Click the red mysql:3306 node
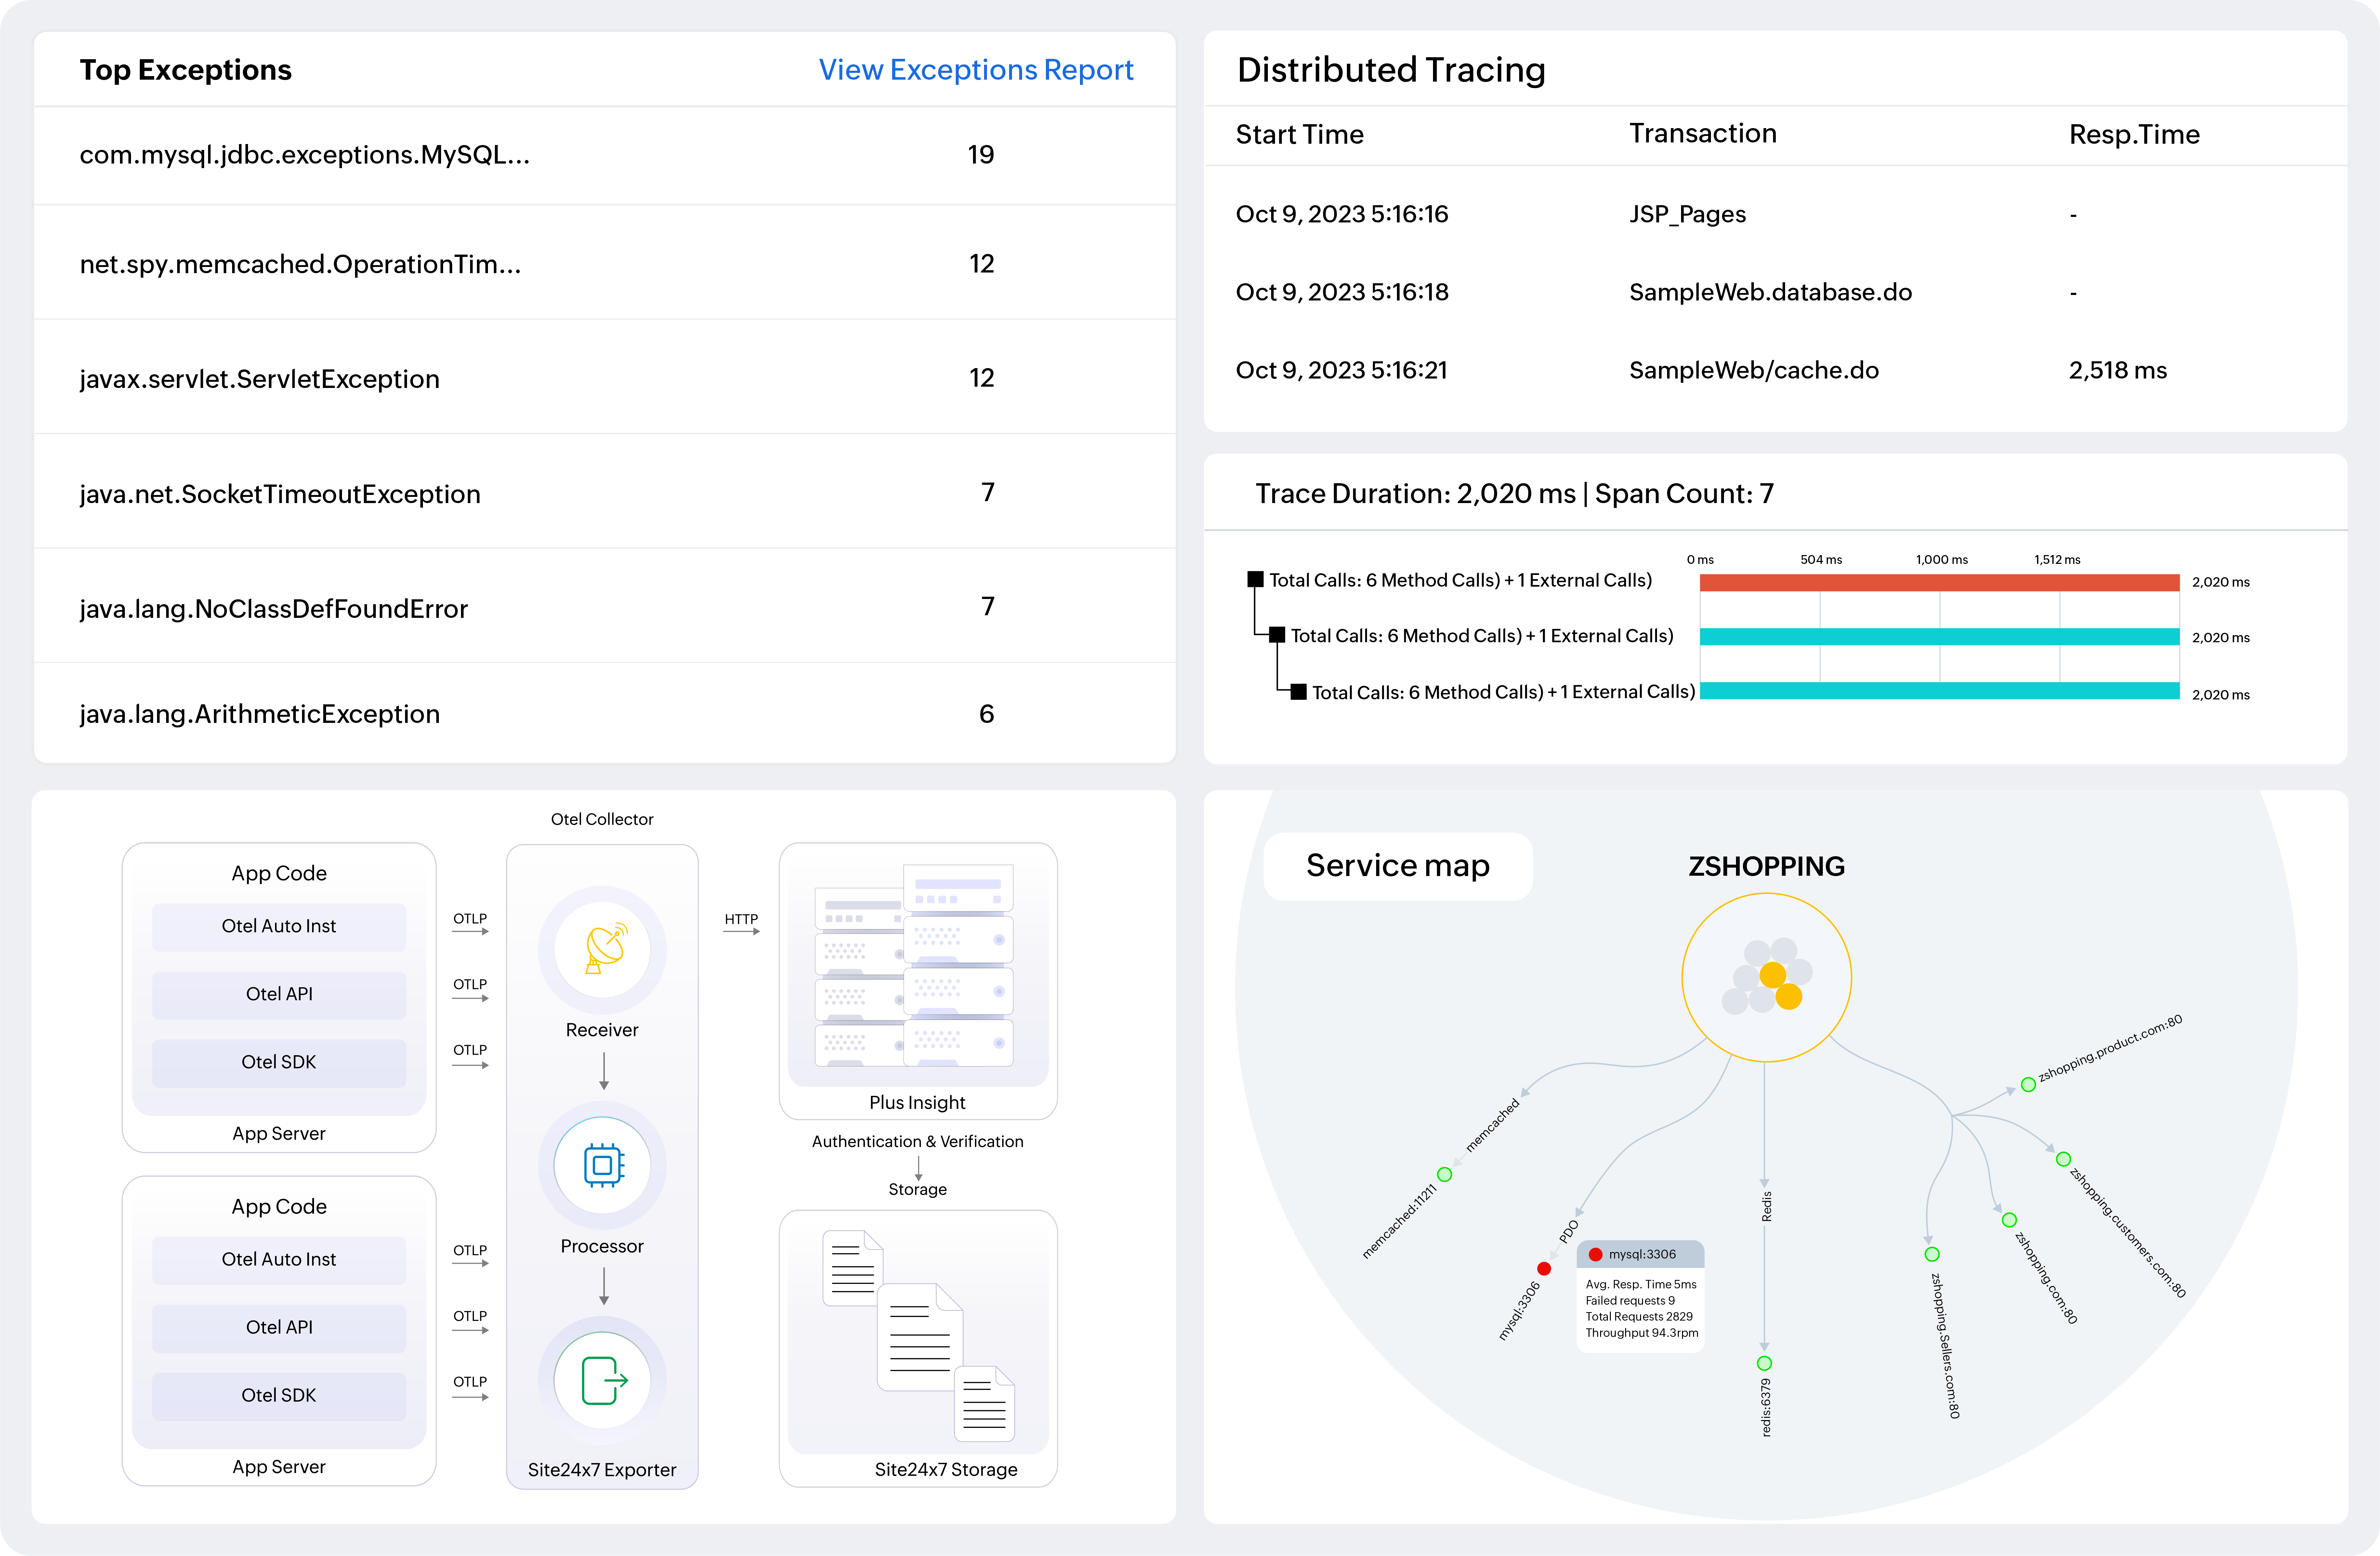2380x1556 pixels. coord(1544,1269)
